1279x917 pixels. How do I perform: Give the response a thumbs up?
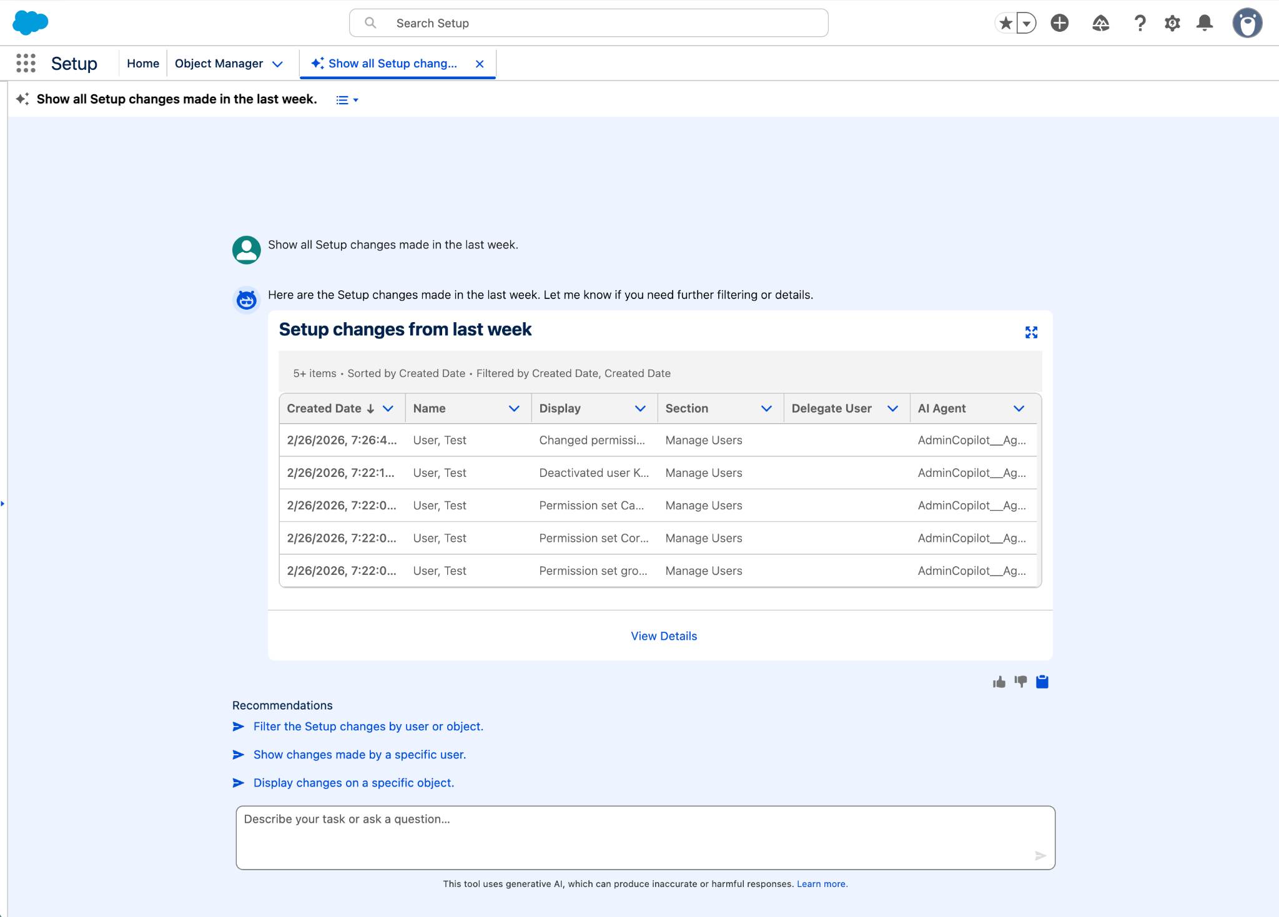point(999,682)
